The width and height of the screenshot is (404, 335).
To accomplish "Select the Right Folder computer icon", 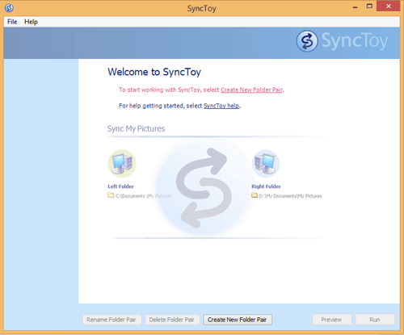I will [x=266, y=163].
